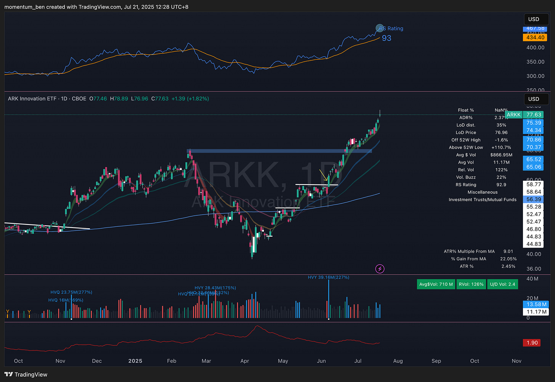Click the Miscellaneous sector label
This screenshot has width=555, height=382.
pos(483,192)
